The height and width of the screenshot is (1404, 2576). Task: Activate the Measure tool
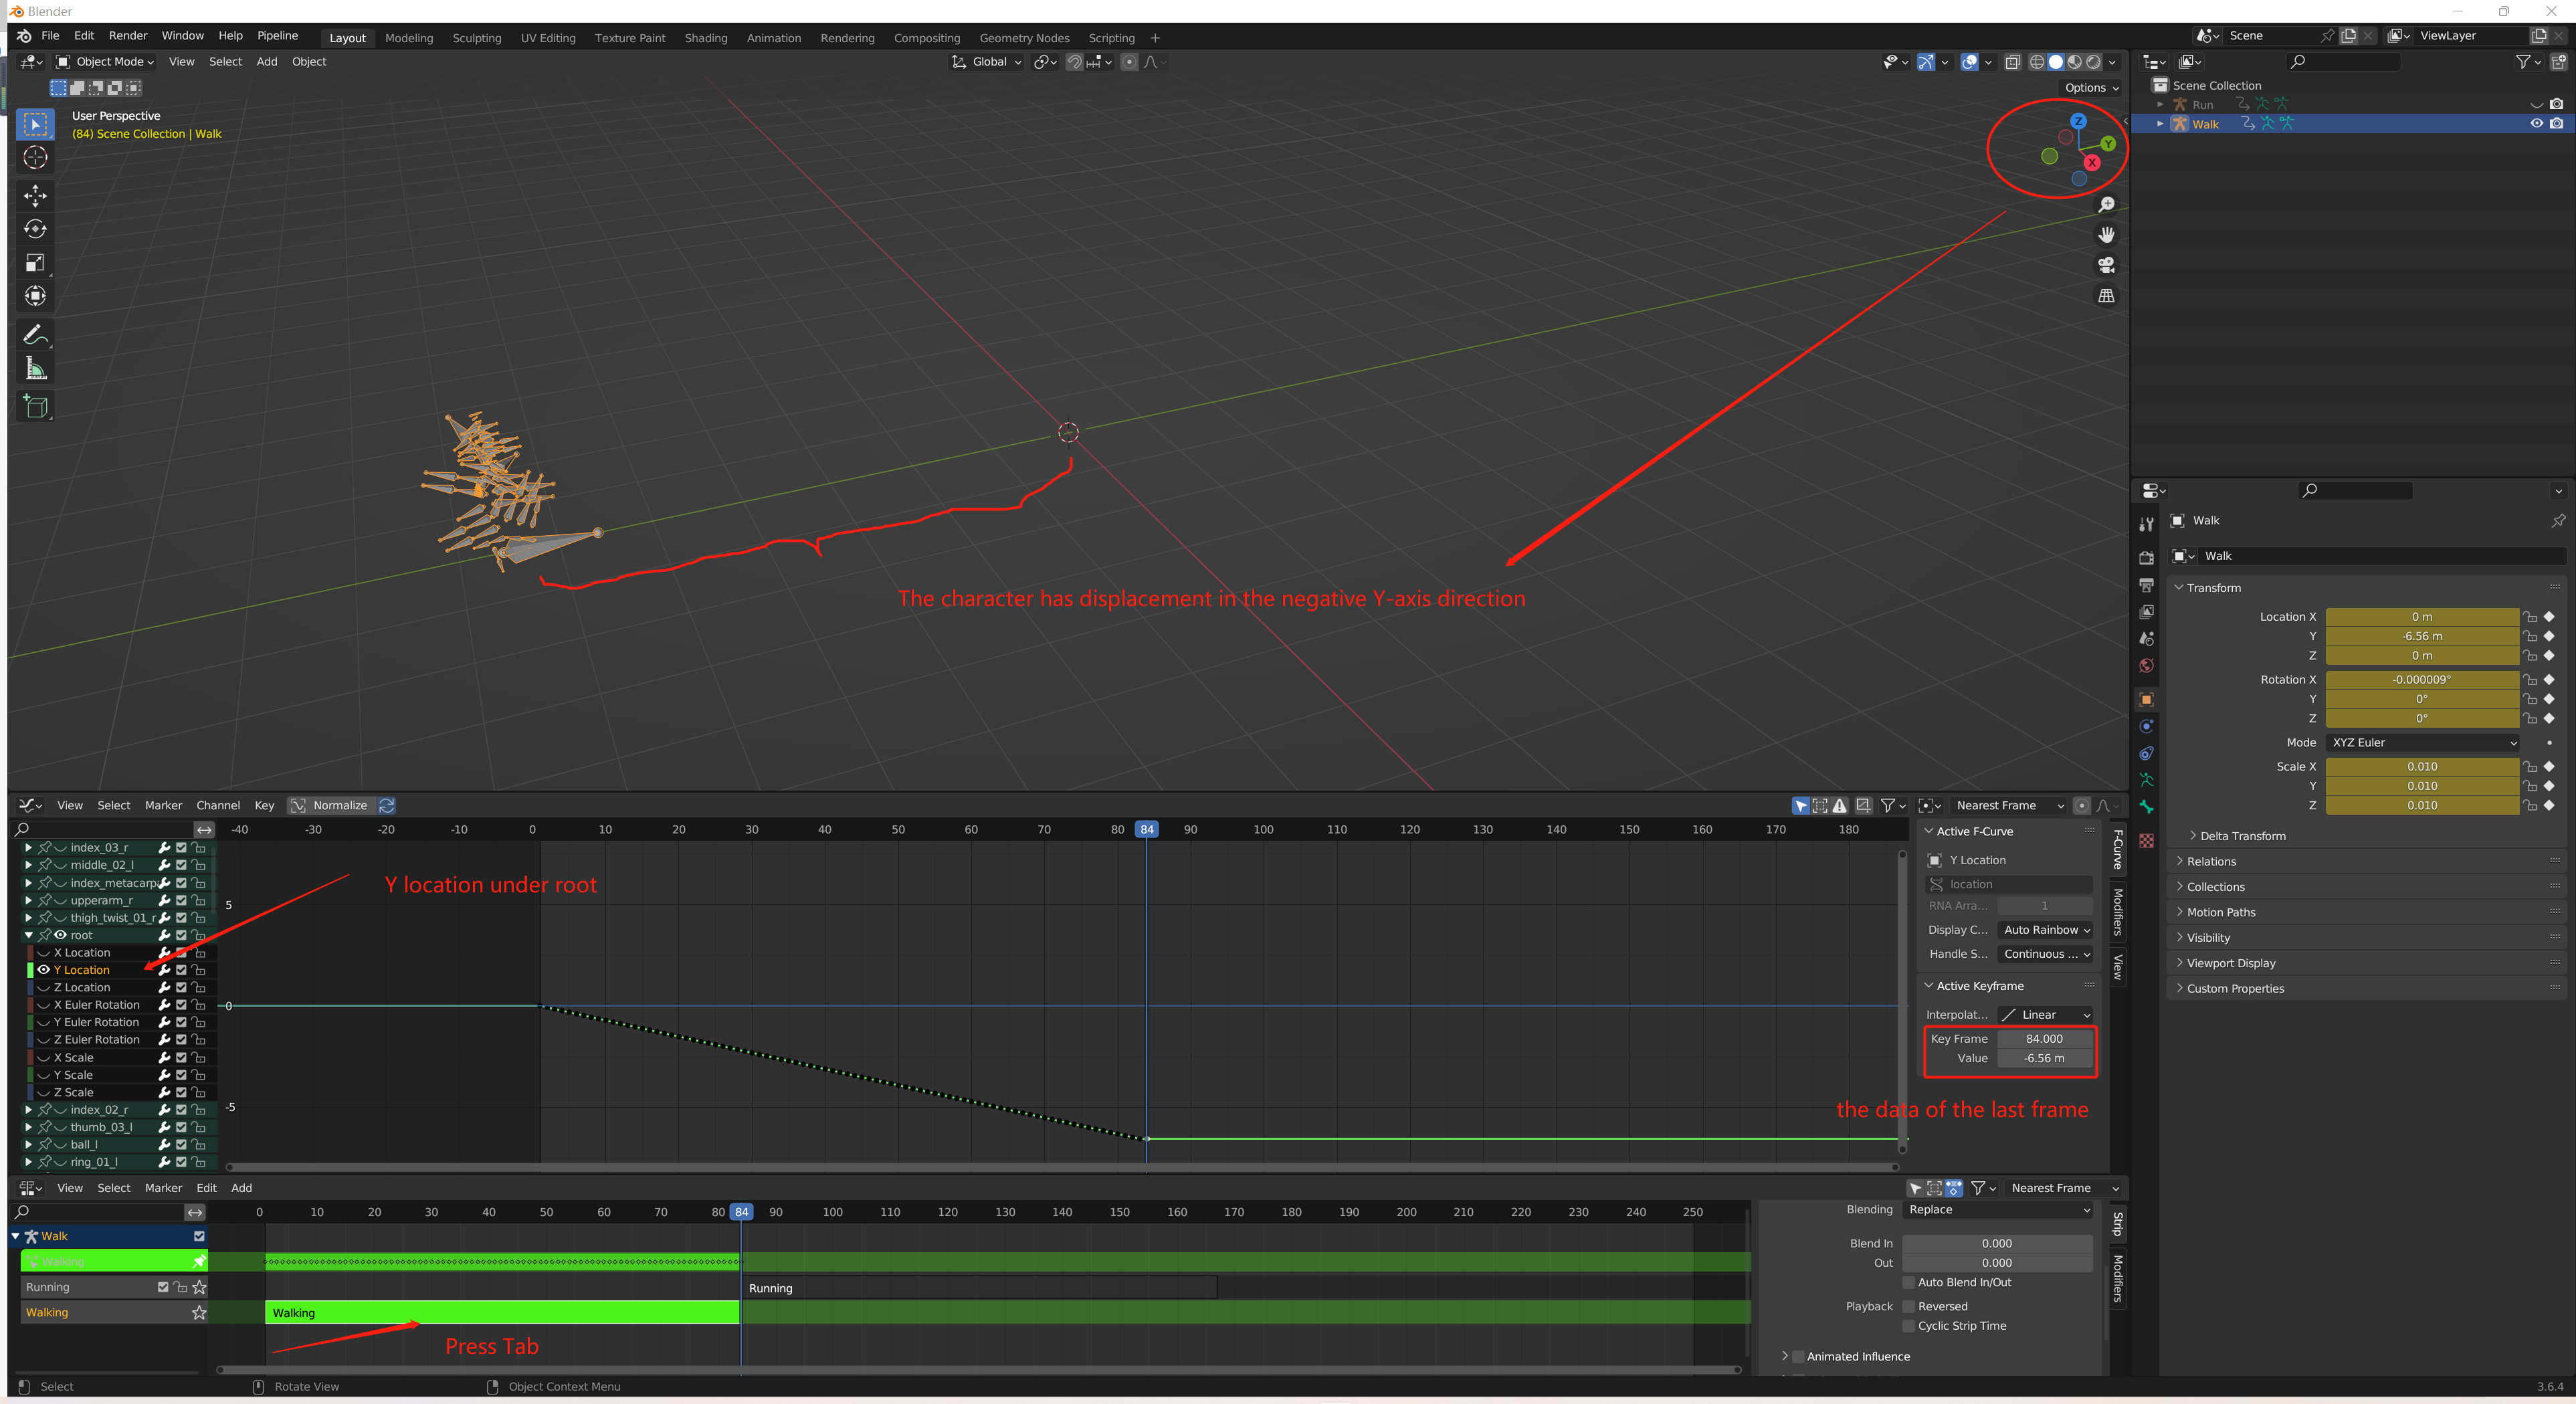click(35, 368)
